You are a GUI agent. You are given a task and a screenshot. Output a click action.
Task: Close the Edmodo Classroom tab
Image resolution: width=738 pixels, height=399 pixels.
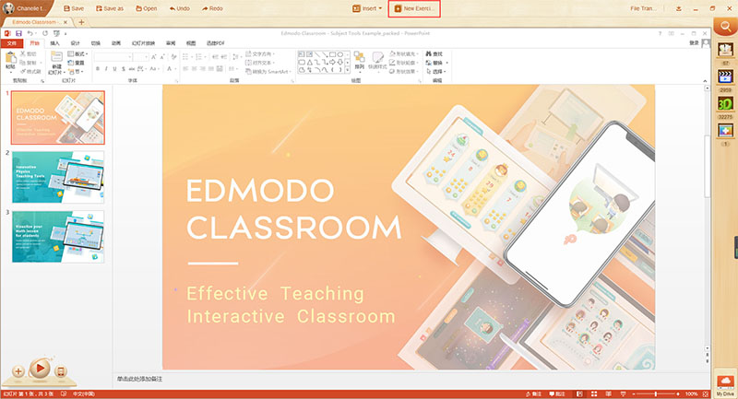click(x=65, y=22)
